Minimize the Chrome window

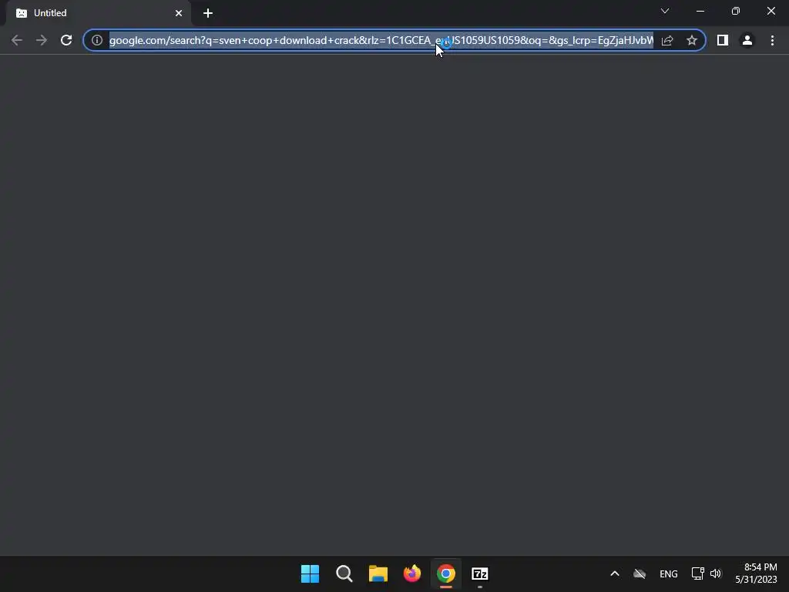700,11
